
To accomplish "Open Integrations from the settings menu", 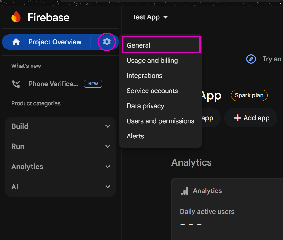I will pyautogui.click(x=144, y=76).
